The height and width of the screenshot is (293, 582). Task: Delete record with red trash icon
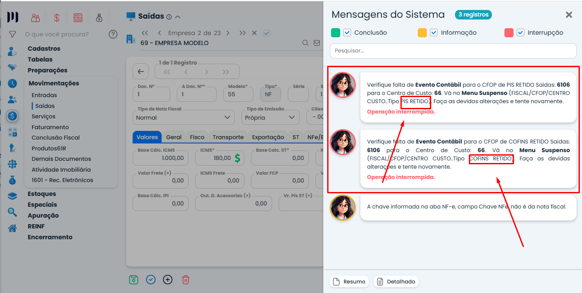185,280
